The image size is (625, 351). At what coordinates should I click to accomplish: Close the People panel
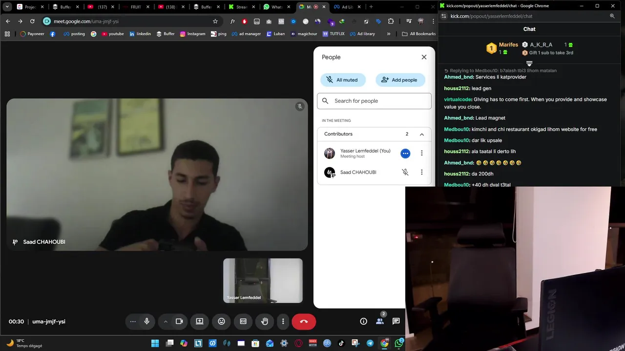coord(424,57)
